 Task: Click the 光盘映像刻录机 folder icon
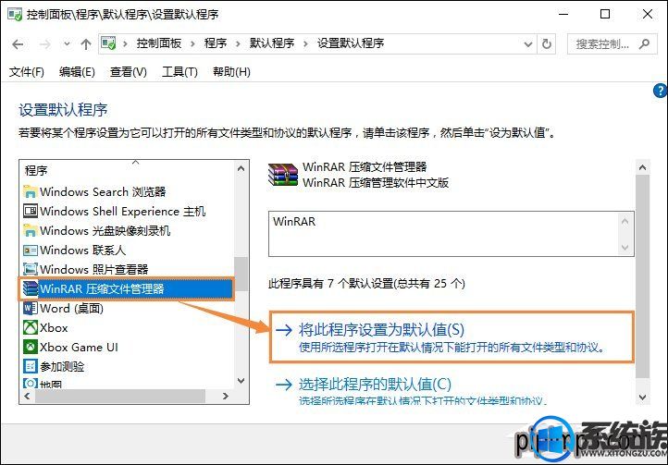(30, 231)
